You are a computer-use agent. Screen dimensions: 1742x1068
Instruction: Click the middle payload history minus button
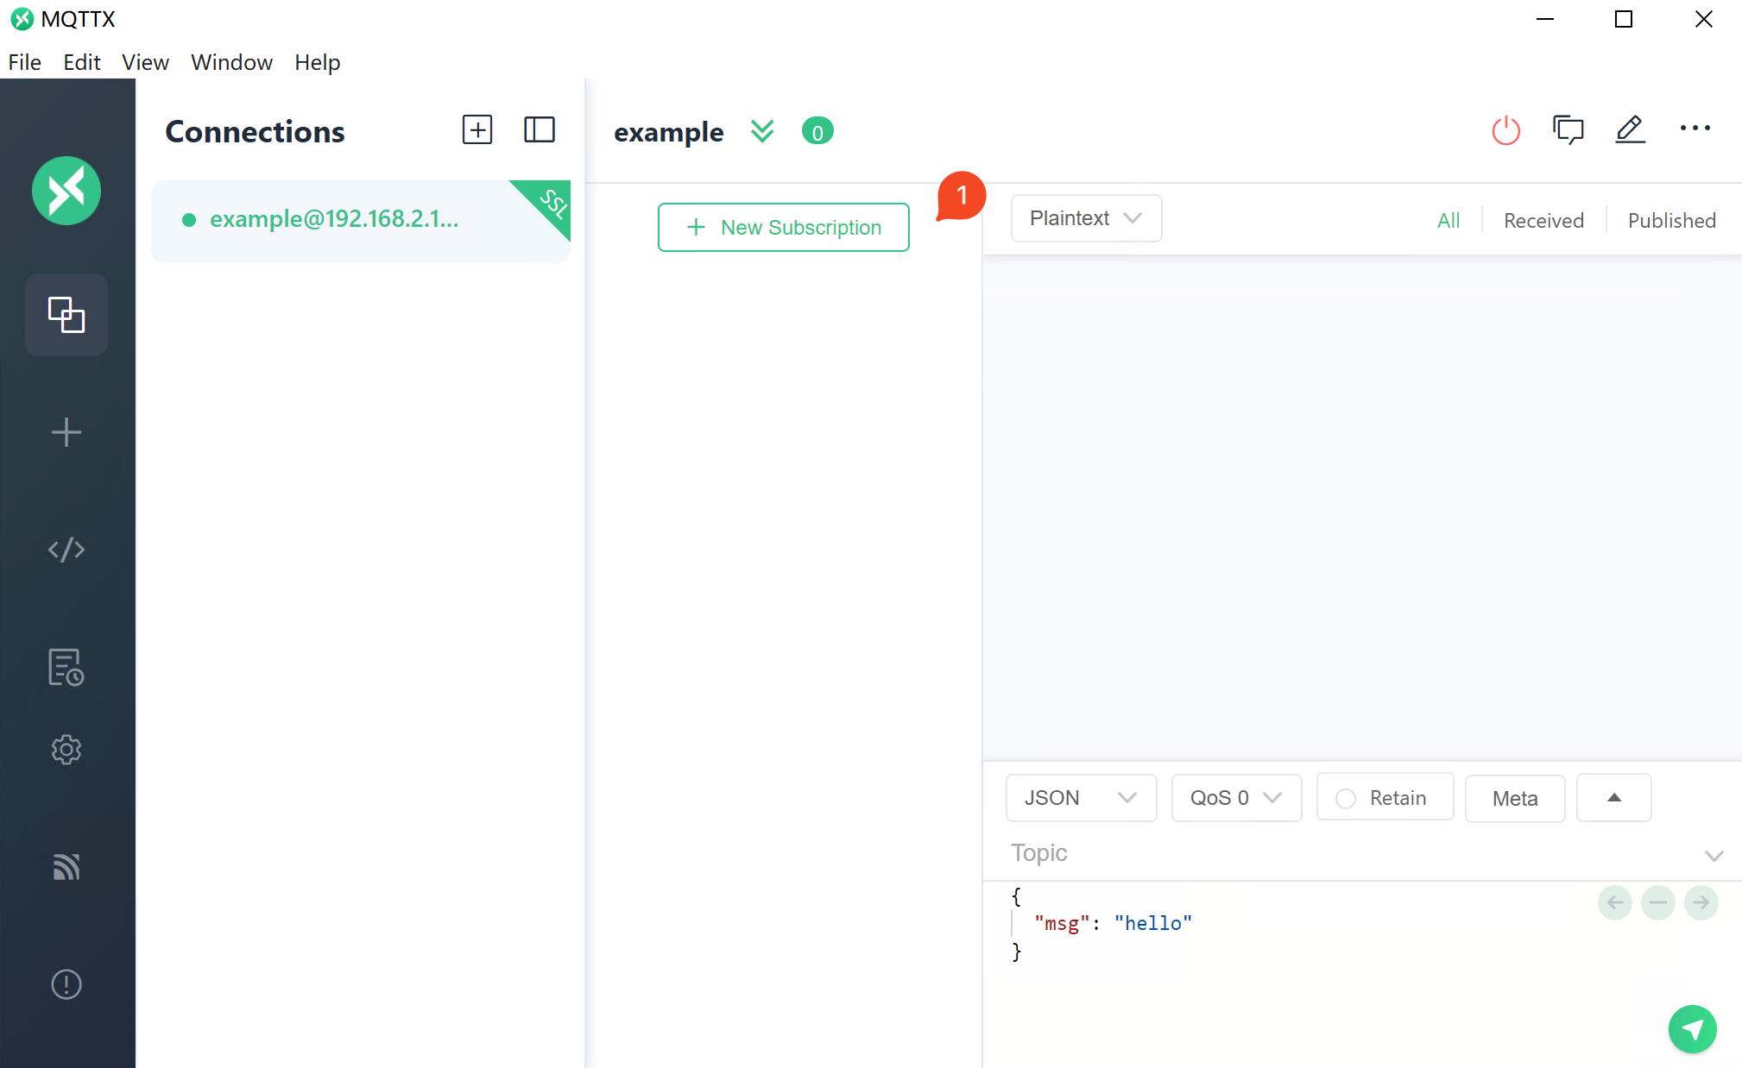pyautogui.click(x=1658, y=903)
